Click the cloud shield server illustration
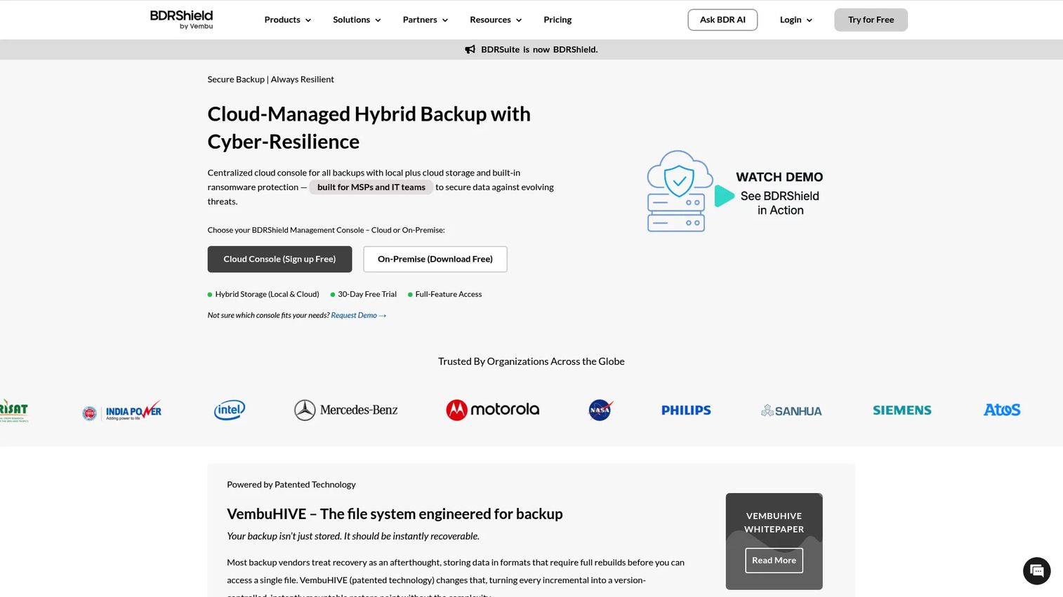1063x597 pixels. coord(679,191)
